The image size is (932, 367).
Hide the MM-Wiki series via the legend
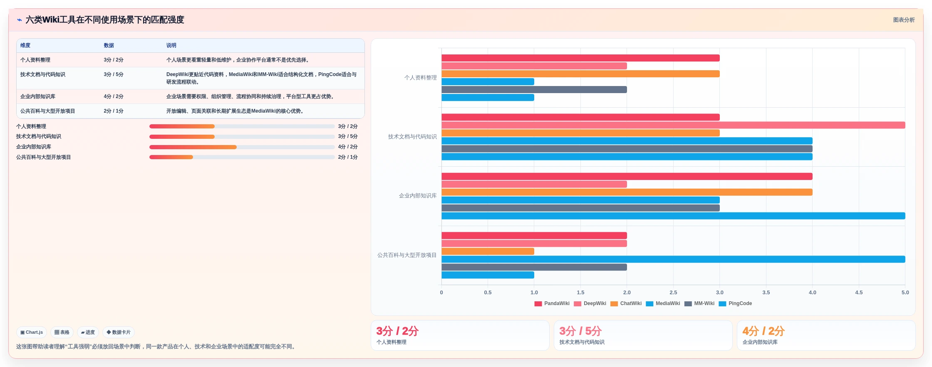(x=699, y=303)
